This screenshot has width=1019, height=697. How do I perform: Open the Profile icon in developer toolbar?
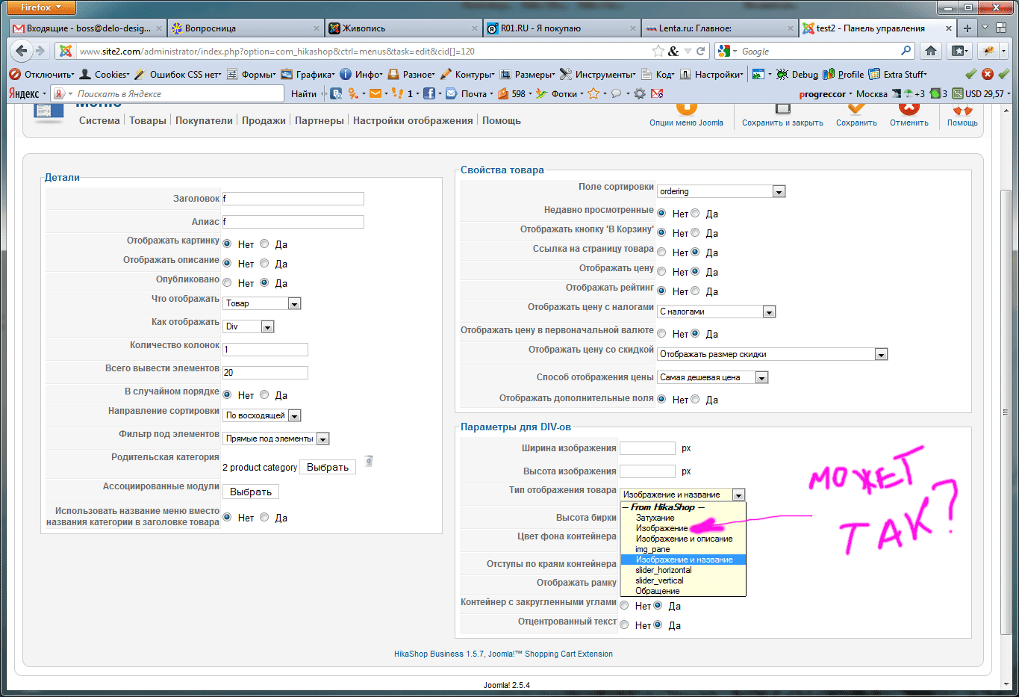tap(829, 74)
